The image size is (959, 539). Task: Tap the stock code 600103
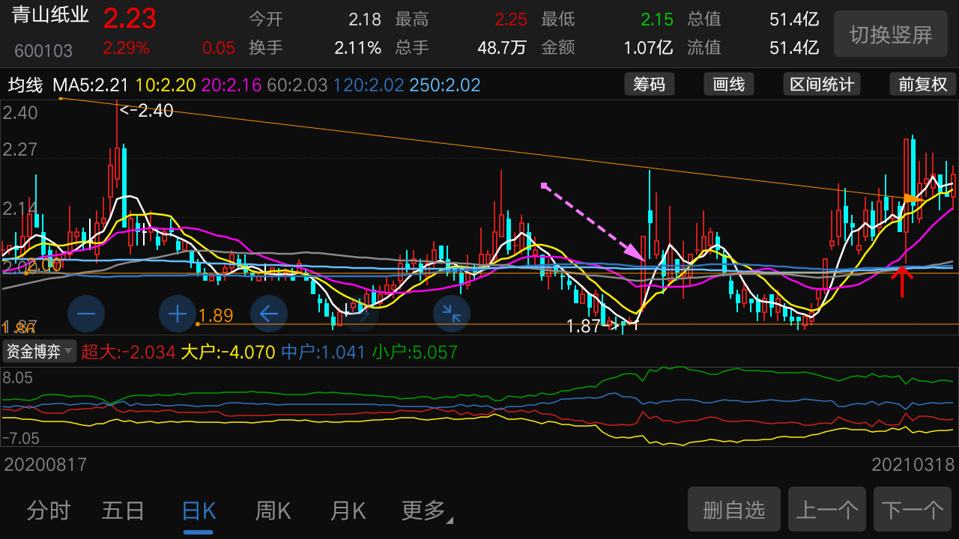[x=43, y=51]
